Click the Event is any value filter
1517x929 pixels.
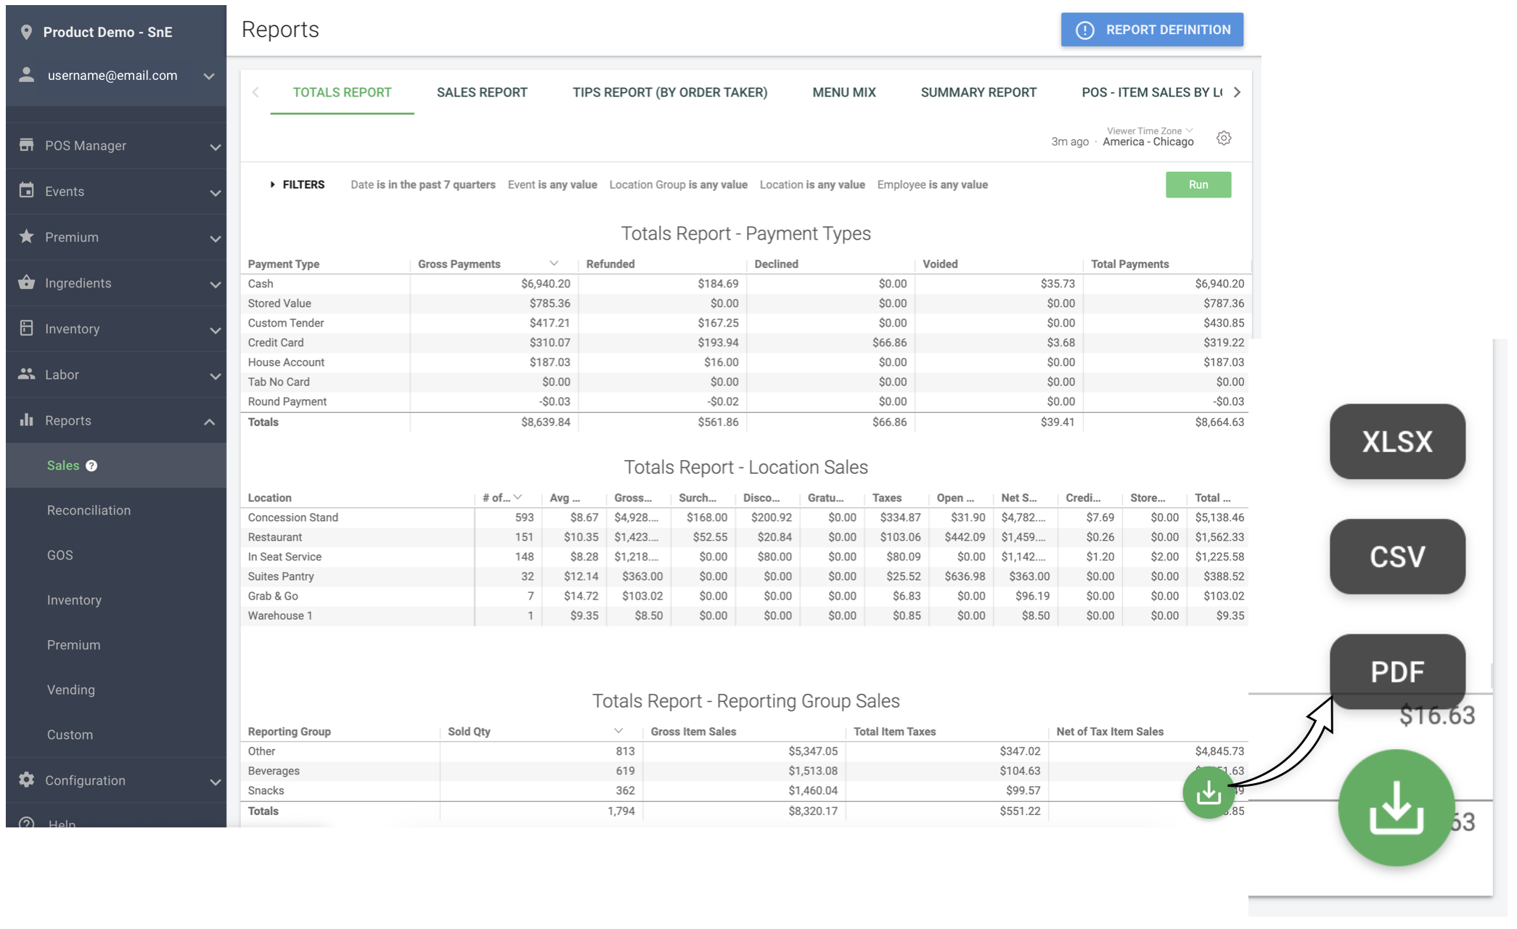coord(552,184)
